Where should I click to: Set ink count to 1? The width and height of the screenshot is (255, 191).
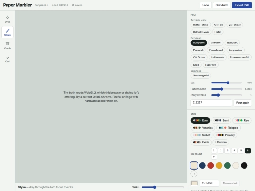pyautogui.click(x=214, y=150)
